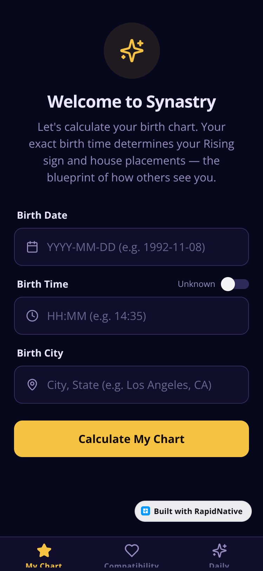The image size is (263, 571).
Task: Click the Birth City field label
Action: coord(40,353)
